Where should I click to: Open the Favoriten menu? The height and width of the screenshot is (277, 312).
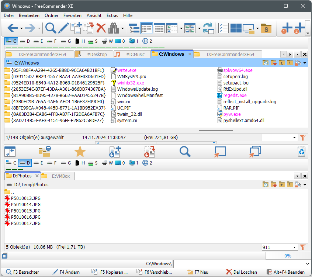coord(72,15)
